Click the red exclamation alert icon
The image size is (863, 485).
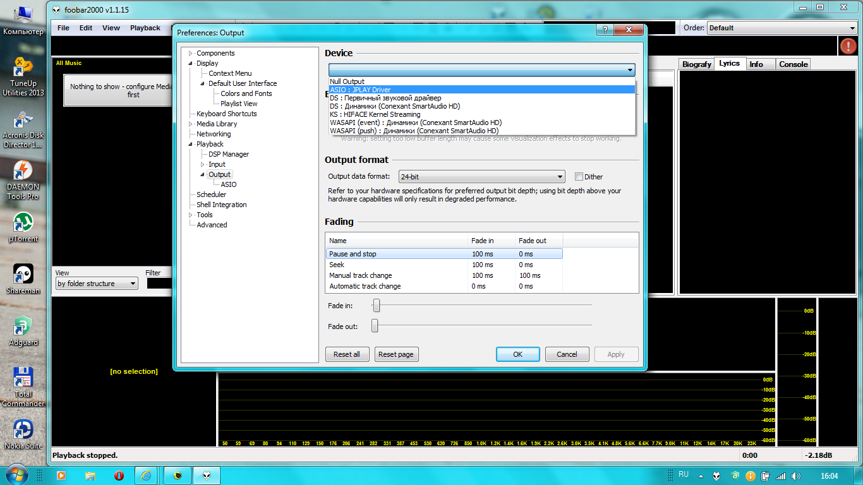[847, 46]
